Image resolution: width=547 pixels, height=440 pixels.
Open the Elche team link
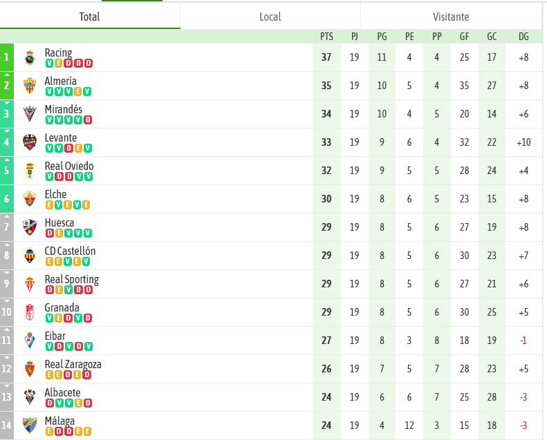point(55,195)
